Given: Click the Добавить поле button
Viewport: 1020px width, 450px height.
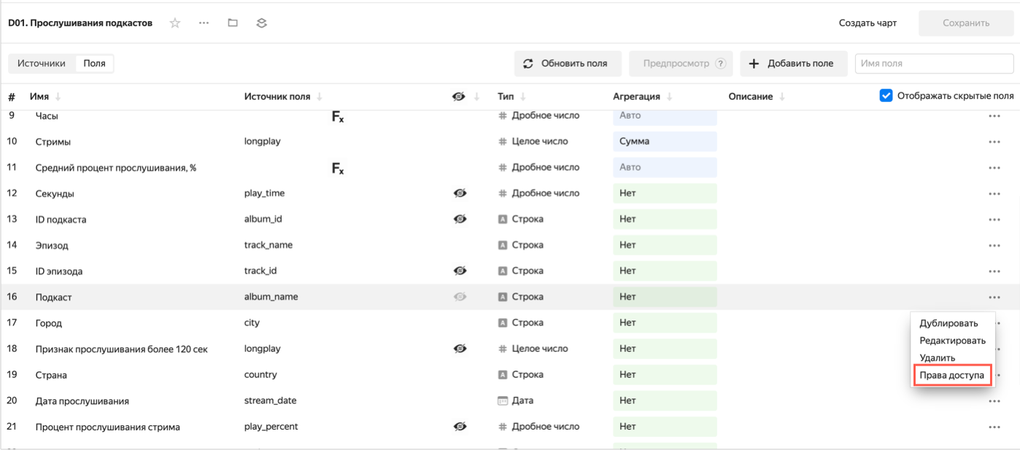Looking at the screenshot, I should point(793,63).
